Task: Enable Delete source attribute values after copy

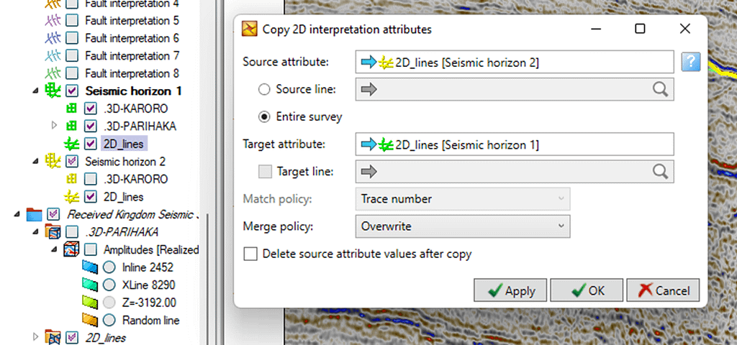Action: [x=250, y=254]
